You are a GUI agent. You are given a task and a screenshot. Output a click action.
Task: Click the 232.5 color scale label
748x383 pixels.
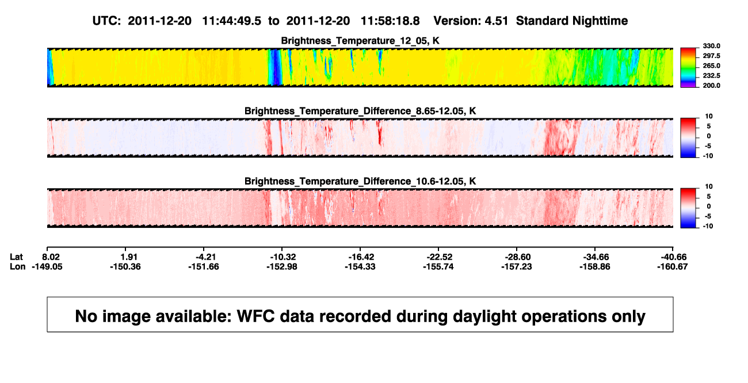click(x=711, y=75)
